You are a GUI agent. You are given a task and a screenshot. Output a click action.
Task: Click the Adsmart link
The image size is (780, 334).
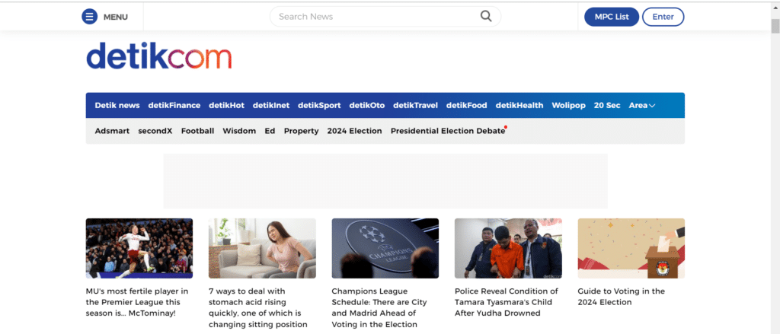(x=112, y=131)
